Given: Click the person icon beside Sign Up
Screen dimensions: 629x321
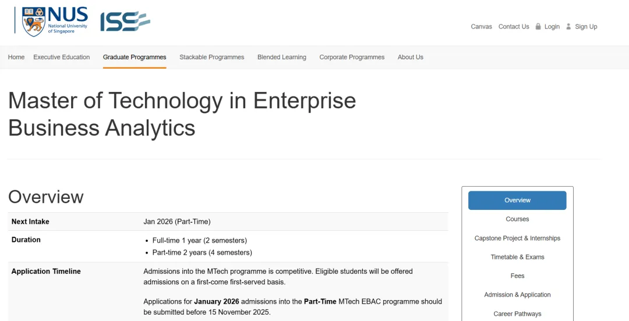Looking at the screenshot, I should pyautogui.click(x=568, y=26).
